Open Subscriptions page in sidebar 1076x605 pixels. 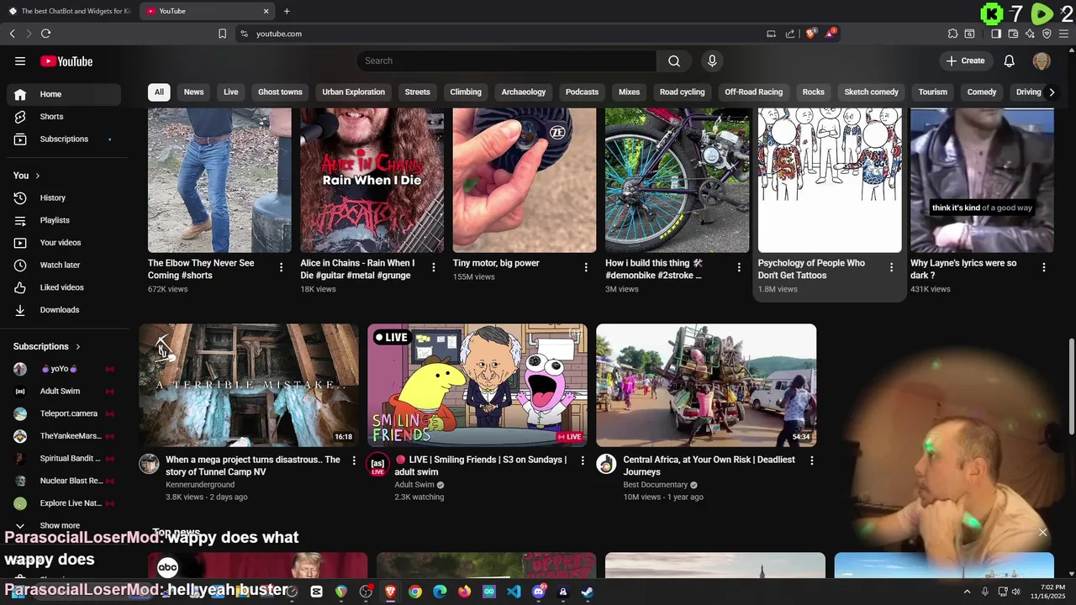[x=65, y=139]
